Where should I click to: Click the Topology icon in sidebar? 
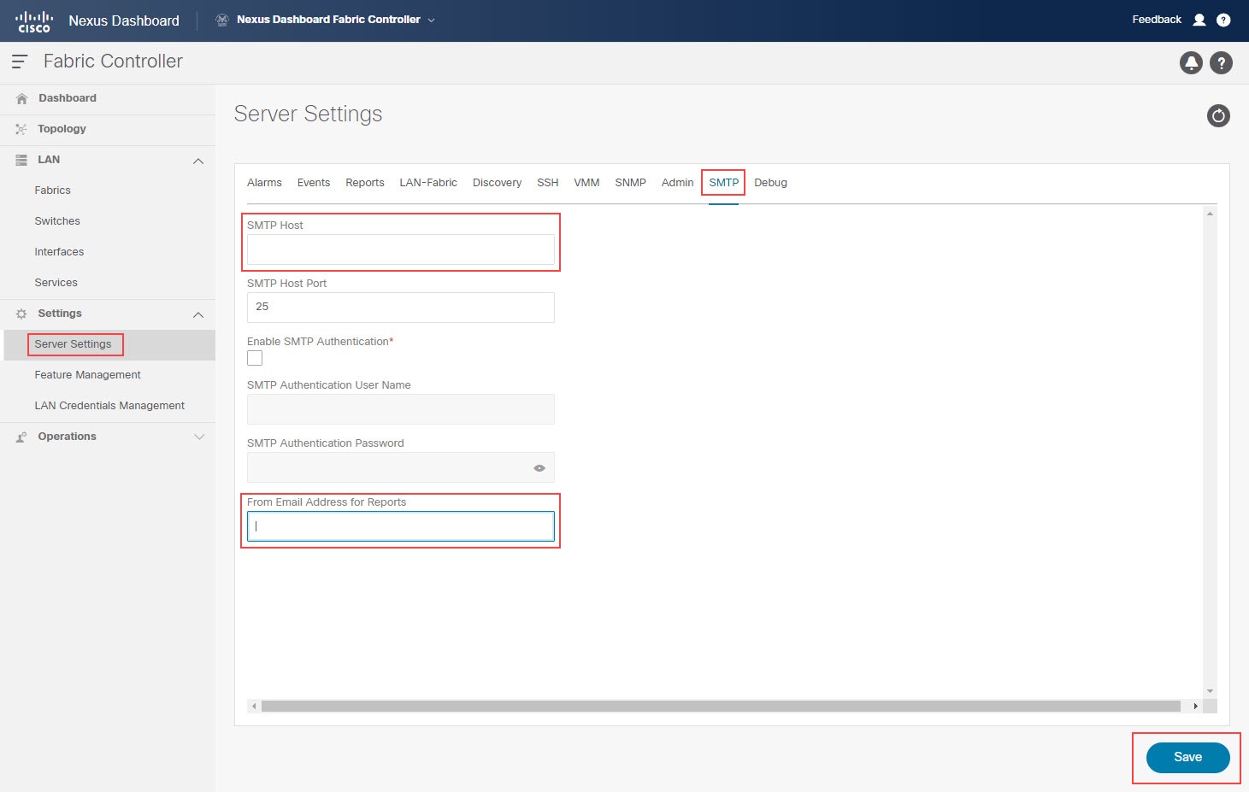click(21, 129)
